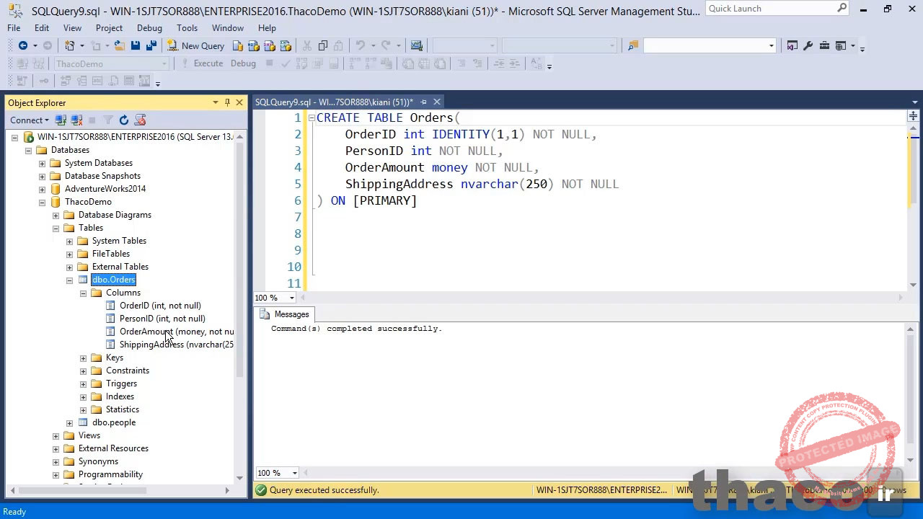Image resolution: width=923 pixels, height=519 pixels.
Task: Click the Execute button
Action: click(208, 63)
